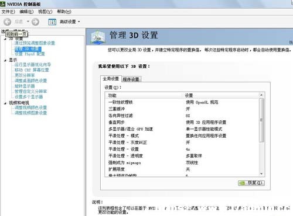293x216 pixels.
Task: Open the 帮助 menu
Action: (x=64, y=12)
